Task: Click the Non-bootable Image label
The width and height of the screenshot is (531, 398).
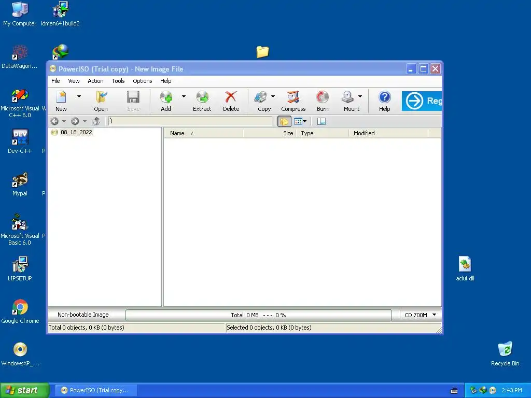Action: pyautogui.click(x=83, y=315)
